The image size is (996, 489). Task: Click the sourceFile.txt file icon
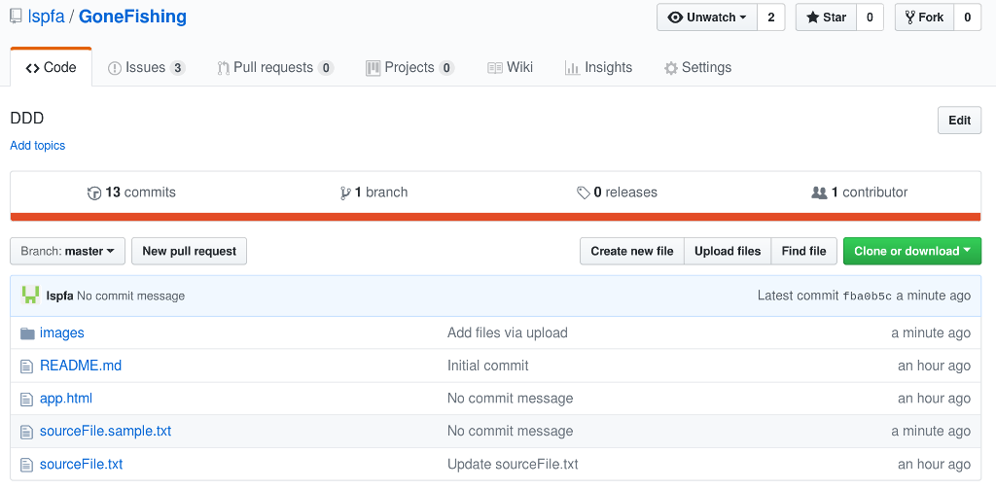click(26, 465)
